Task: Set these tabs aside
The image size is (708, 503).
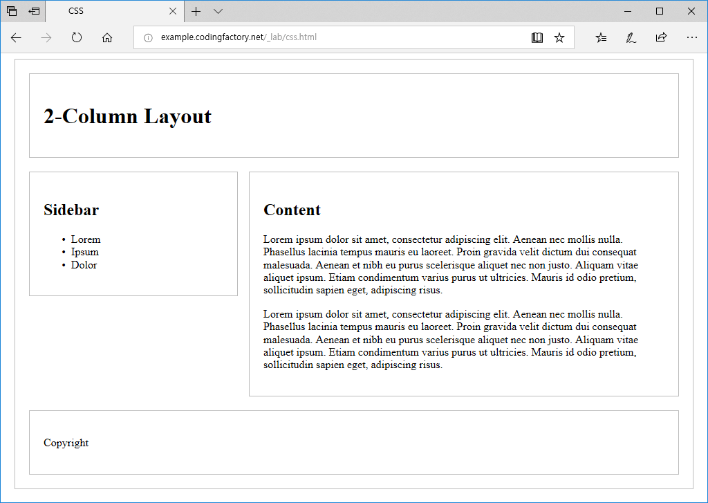Action: (34, 11)
